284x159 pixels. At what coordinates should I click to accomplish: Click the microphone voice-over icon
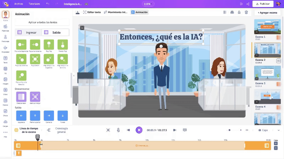(x=118, y=130)
